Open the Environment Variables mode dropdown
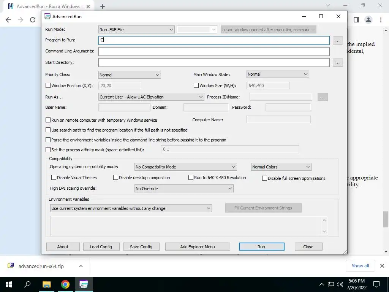The height and width of the screenshot is (292, 389). (131, 208)
